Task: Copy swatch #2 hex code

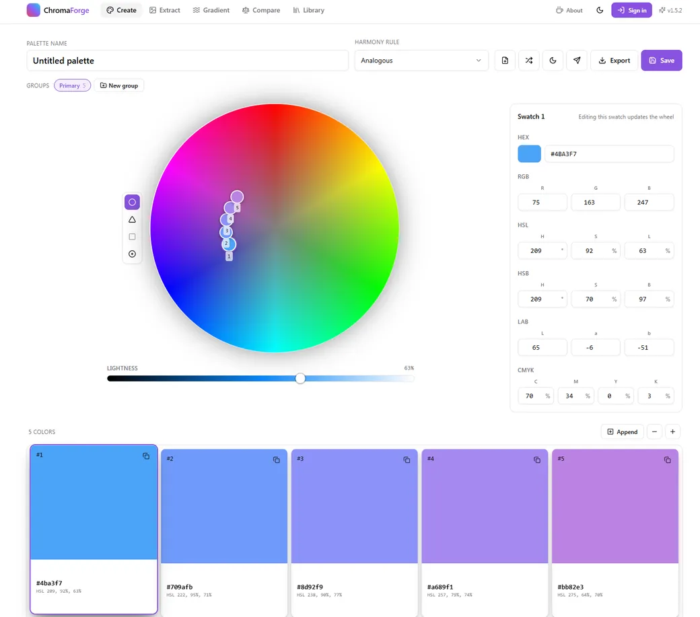Action: coord(277,460)
